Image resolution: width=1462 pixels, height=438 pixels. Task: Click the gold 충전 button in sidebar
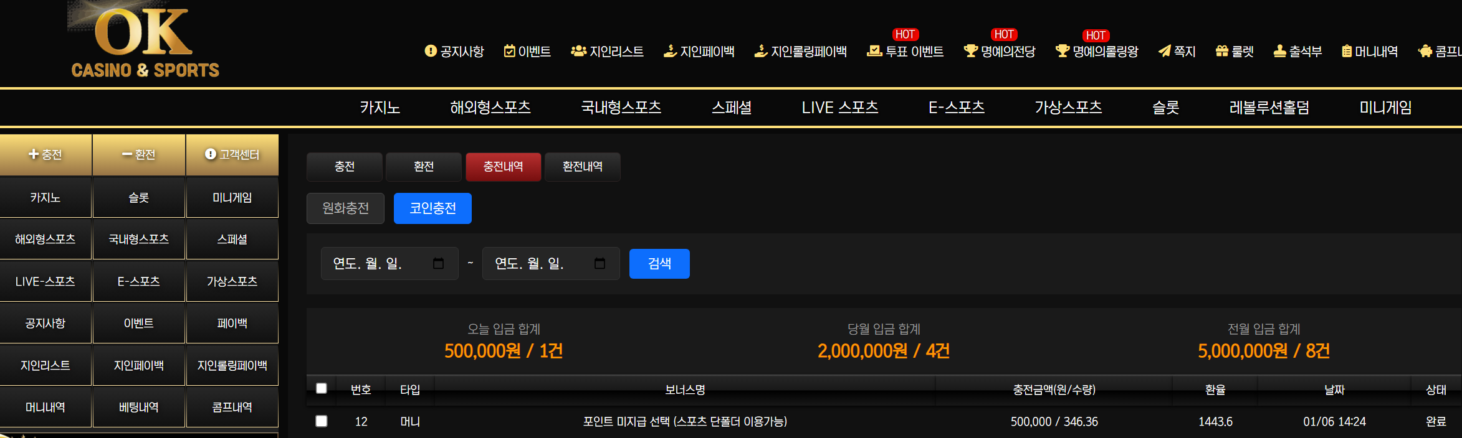tap(45, 154)
